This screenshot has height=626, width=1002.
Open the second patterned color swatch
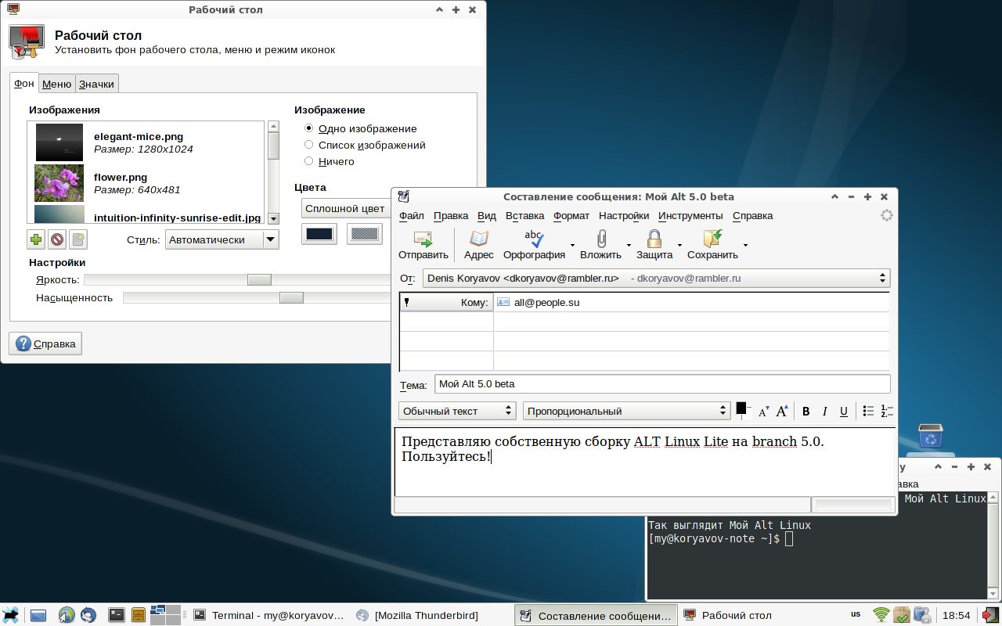(365, 234)
